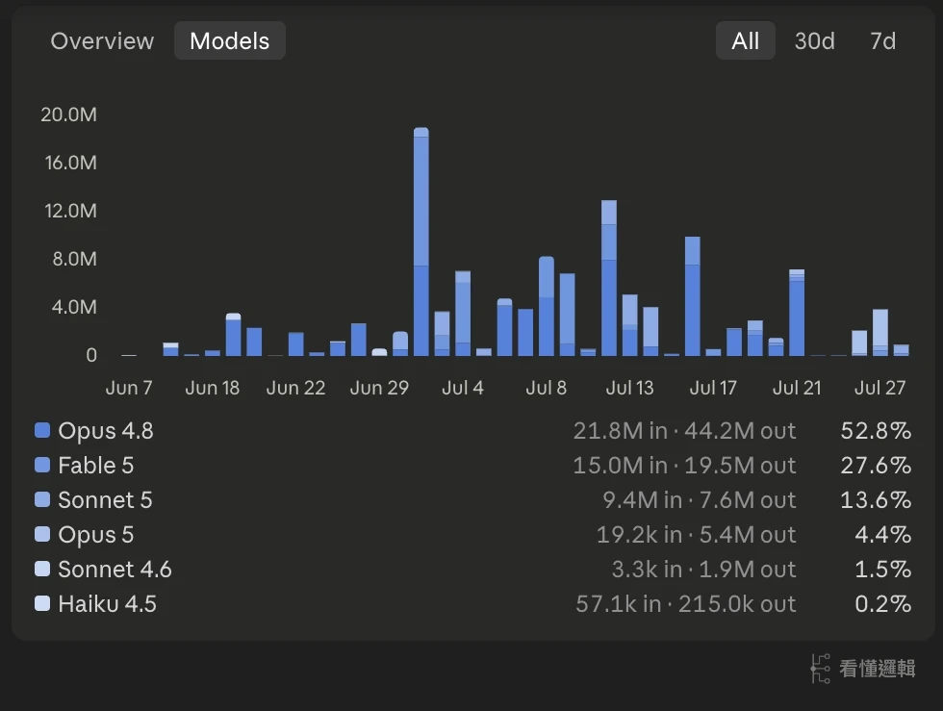Click the tallest bar near Jul 1
This screenshot has height=711, width=943.
(421, 241)
